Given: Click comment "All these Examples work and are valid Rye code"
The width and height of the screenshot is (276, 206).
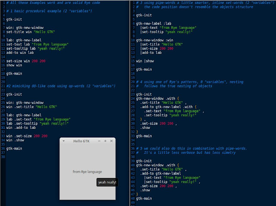Looking at the screenshot, I should tap(53, 3).
